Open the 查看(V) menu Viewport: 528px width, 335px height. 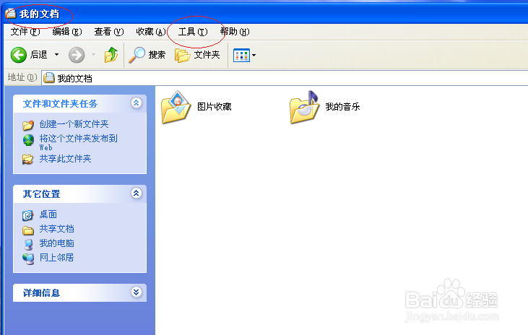pos(109,32)
